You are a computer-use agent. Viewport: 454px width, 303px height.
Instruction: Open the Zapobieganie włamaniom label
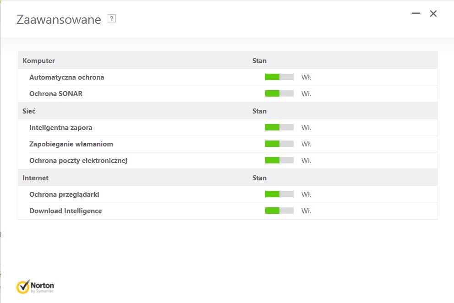(71, 144)
